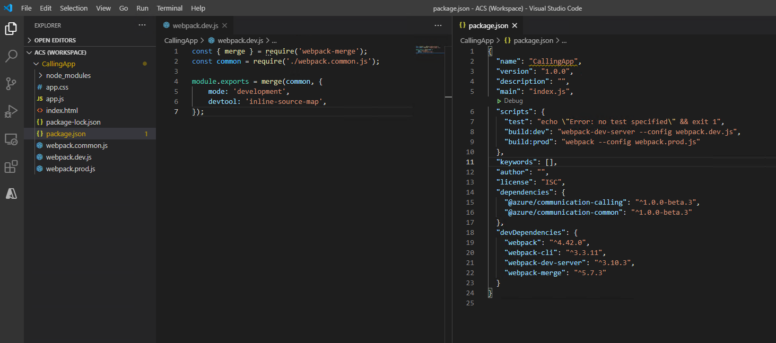Open the Remote Explorer icon
Viewport: 776px width, 343px height.
click(11, 139)
